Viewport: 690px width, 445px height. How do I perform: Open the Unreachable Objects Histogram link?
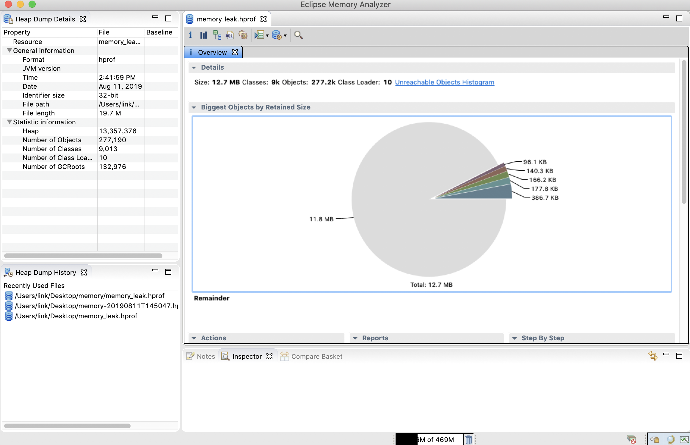444,82
